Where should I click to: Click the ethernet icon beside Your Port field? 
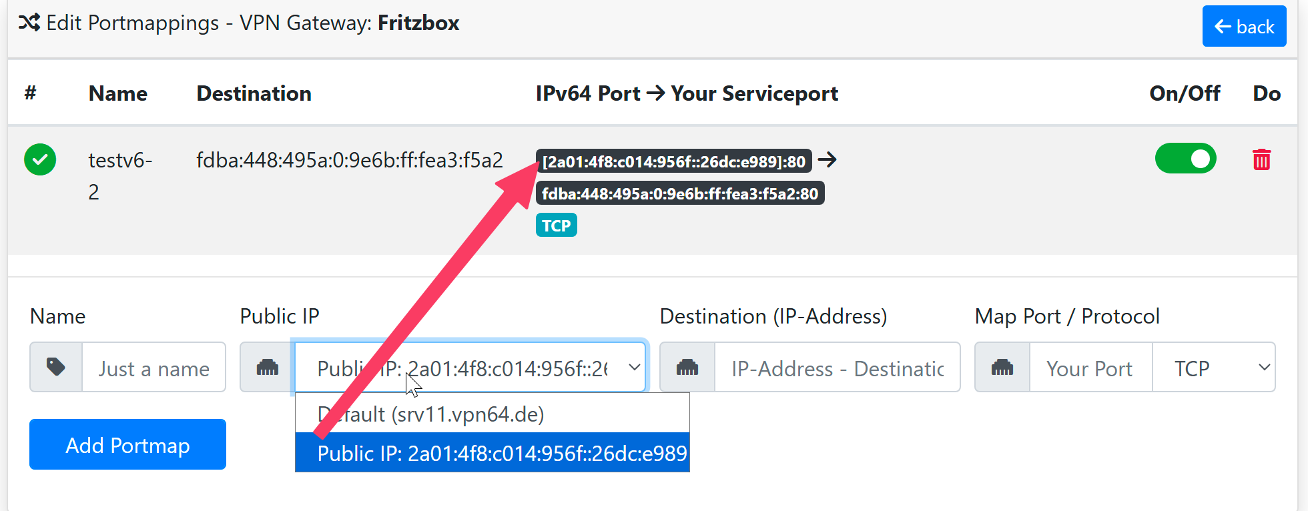coord(1002,367)
